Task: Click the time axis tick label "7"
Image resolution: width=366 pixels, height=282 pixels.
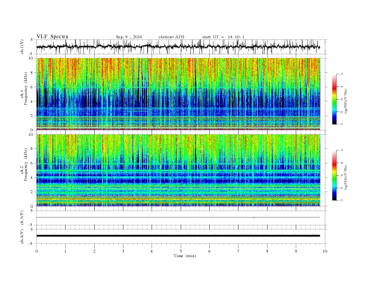Action: tap(238, 251)
